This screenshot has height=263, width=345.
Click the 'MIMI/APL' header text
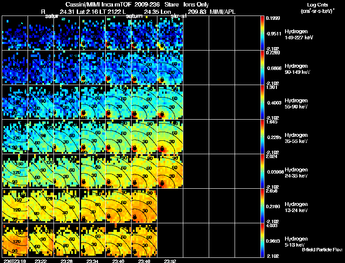pyautogui.click(x=223, y=12)
